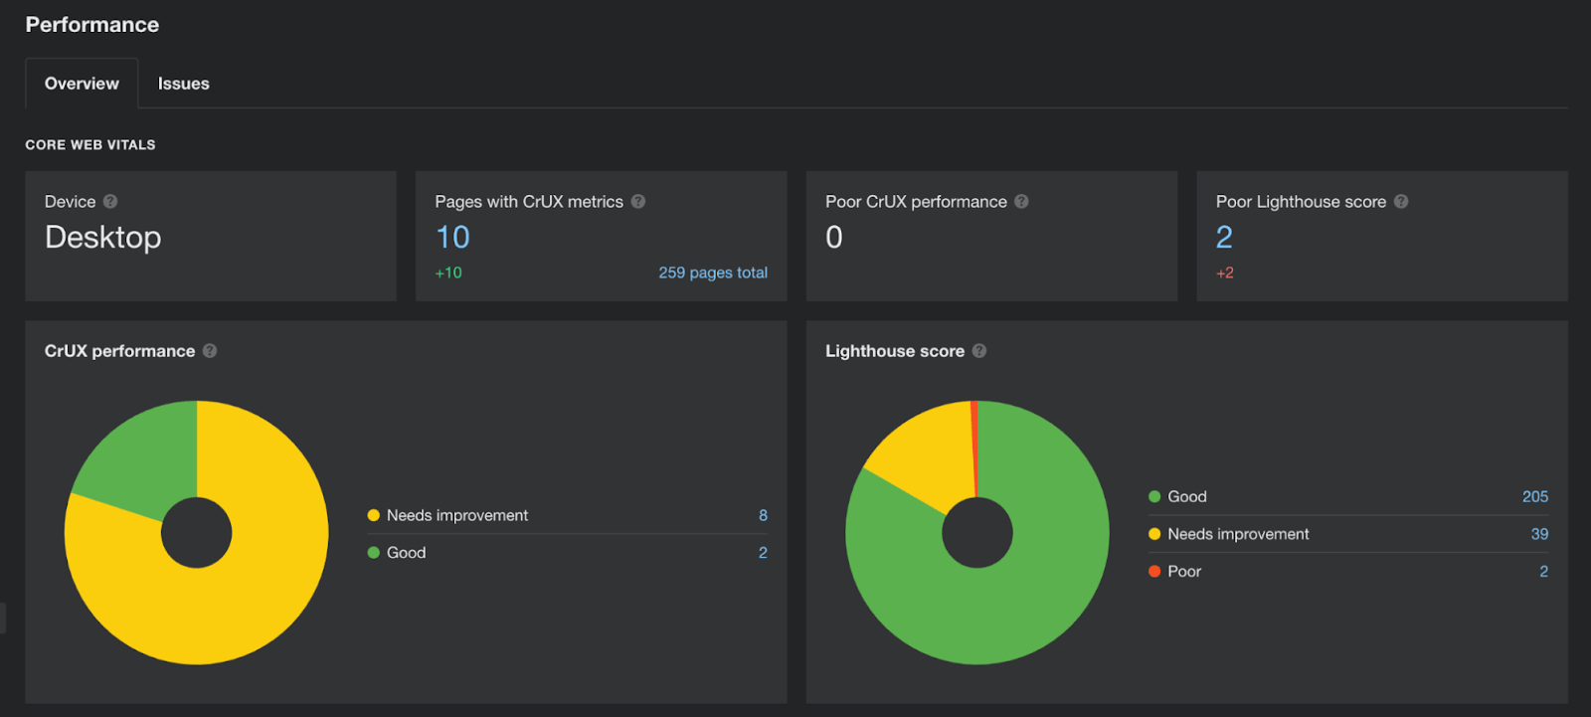This screenshot has width=1591, height=717.
Task: Click the Poor count 2 in Lighthouse legend
Action: (1543, 572)
